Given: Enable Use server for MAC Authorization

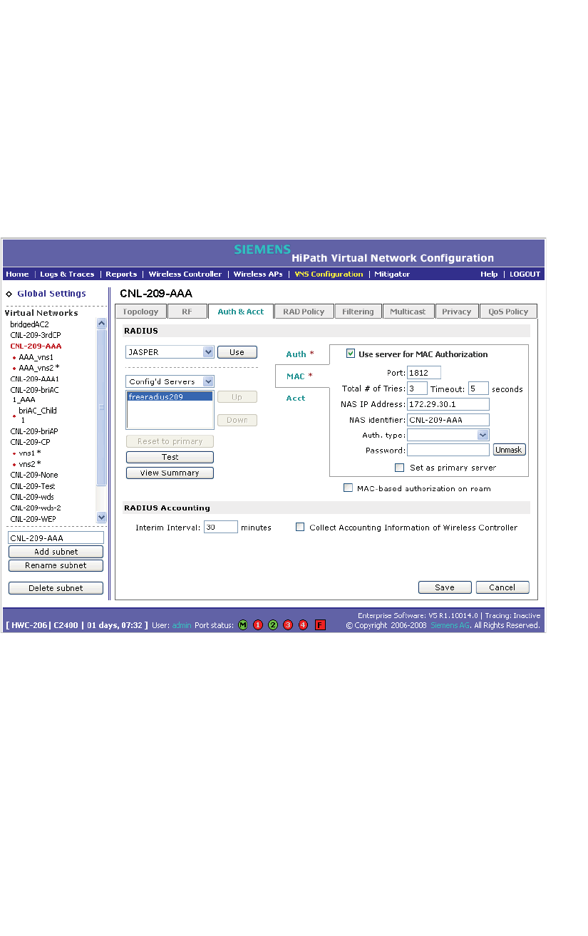Looking at the screenshot, I should coord(351,354).
